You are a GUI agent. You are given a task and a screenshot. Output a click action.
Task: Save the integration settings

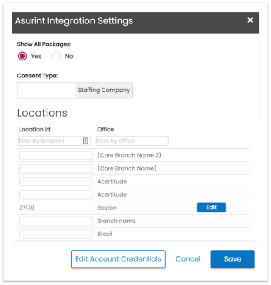point(233,259)
